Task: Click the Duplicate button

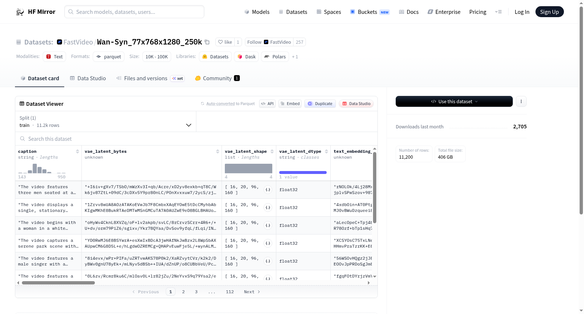Action: click(x=320, y=104)
